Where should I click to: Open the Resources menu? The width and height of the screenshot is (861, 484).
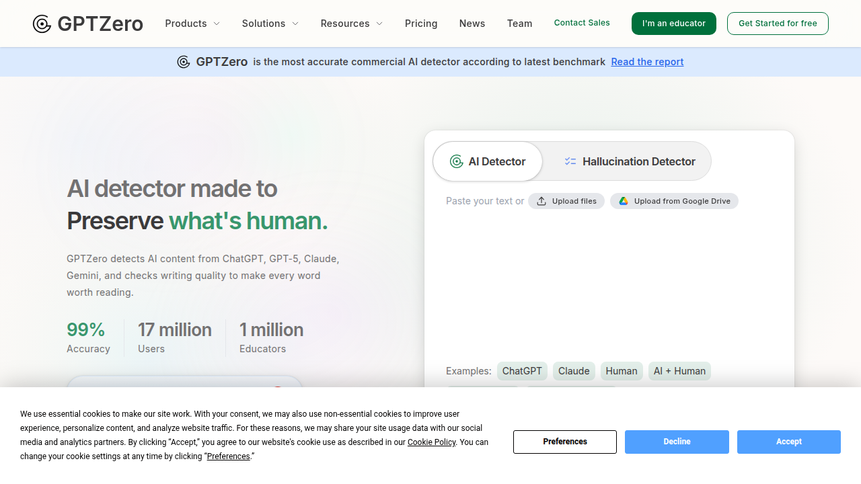(x=352, y=24)
